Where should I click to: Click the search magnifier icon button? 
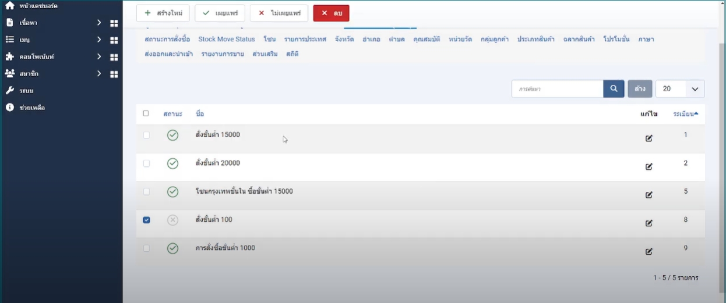614,89
